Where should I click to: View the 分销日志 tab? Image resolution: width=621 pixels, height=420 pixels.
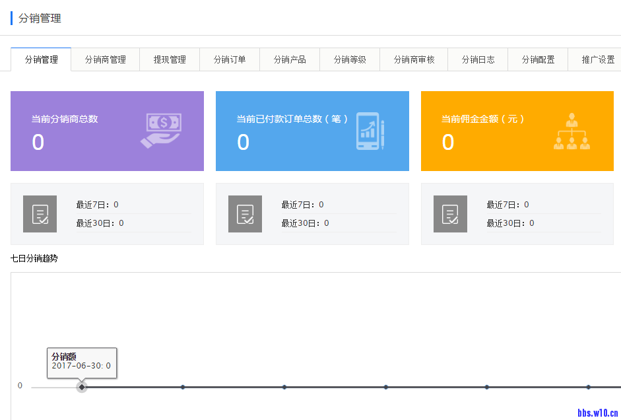pos(478,59)
